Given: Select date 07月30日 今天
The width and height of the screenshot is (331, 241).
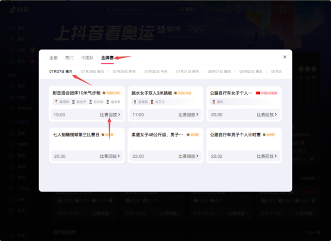Looking at the screenshot, I should point(156,72).
